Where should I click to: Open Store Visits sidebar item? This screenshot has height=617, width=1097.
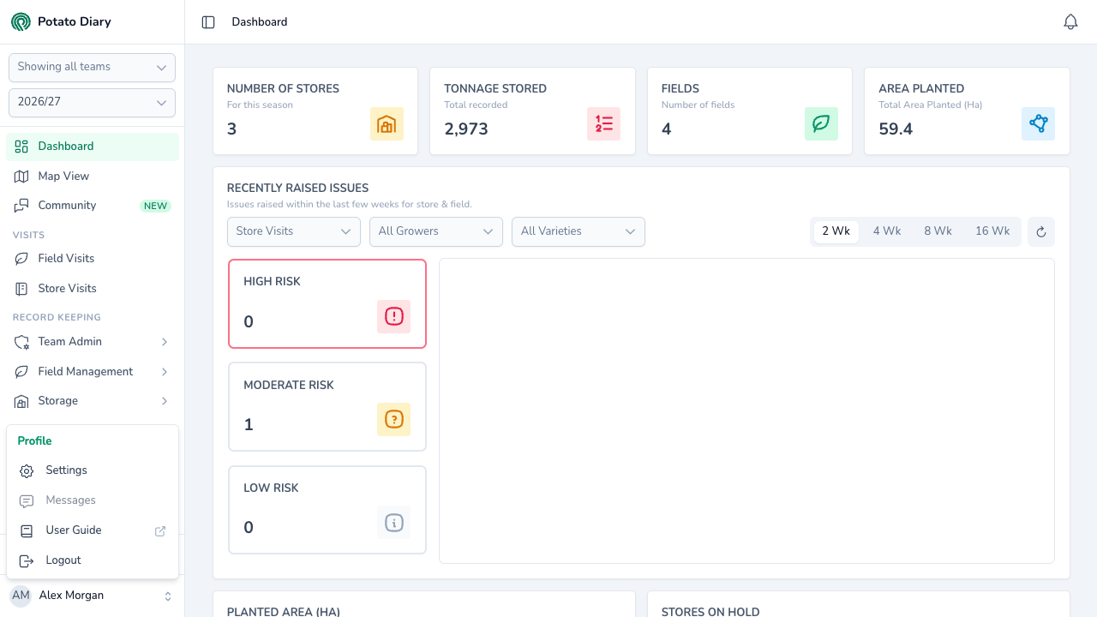click(x=92, y=289)
